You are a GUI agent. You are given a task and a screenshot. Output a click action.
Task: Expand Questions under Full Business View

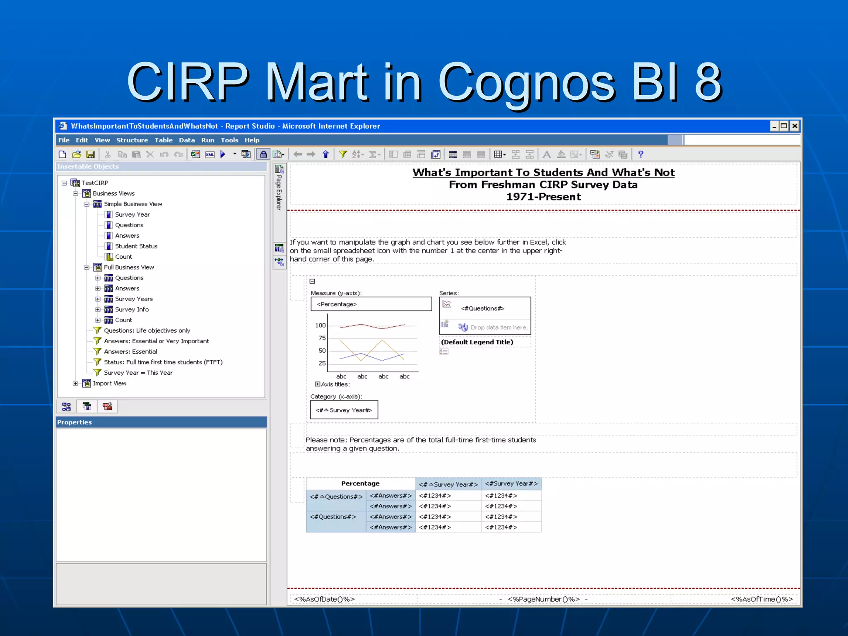(x=98, y=278)
